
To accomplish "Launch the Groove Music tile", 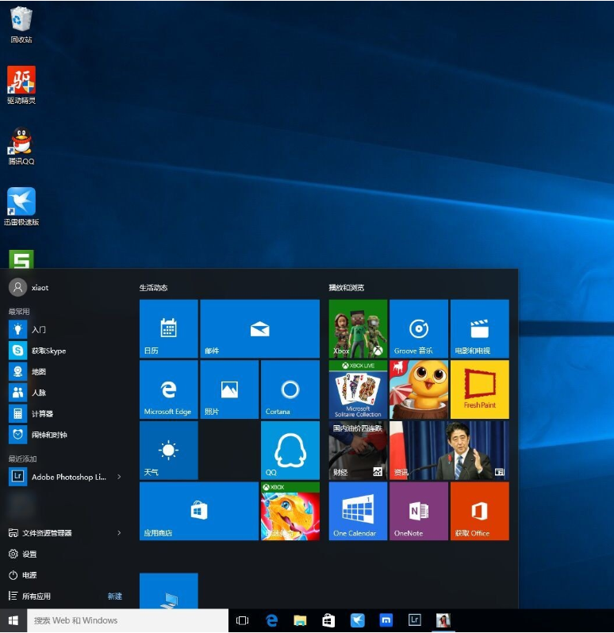I will (418, 328).
